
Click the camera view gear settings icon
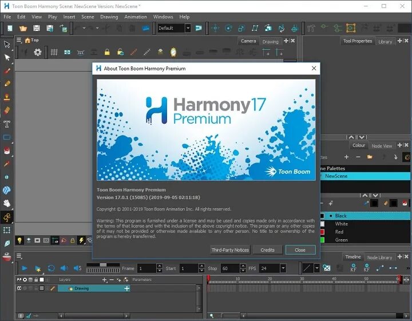click(x=38, y=52)
